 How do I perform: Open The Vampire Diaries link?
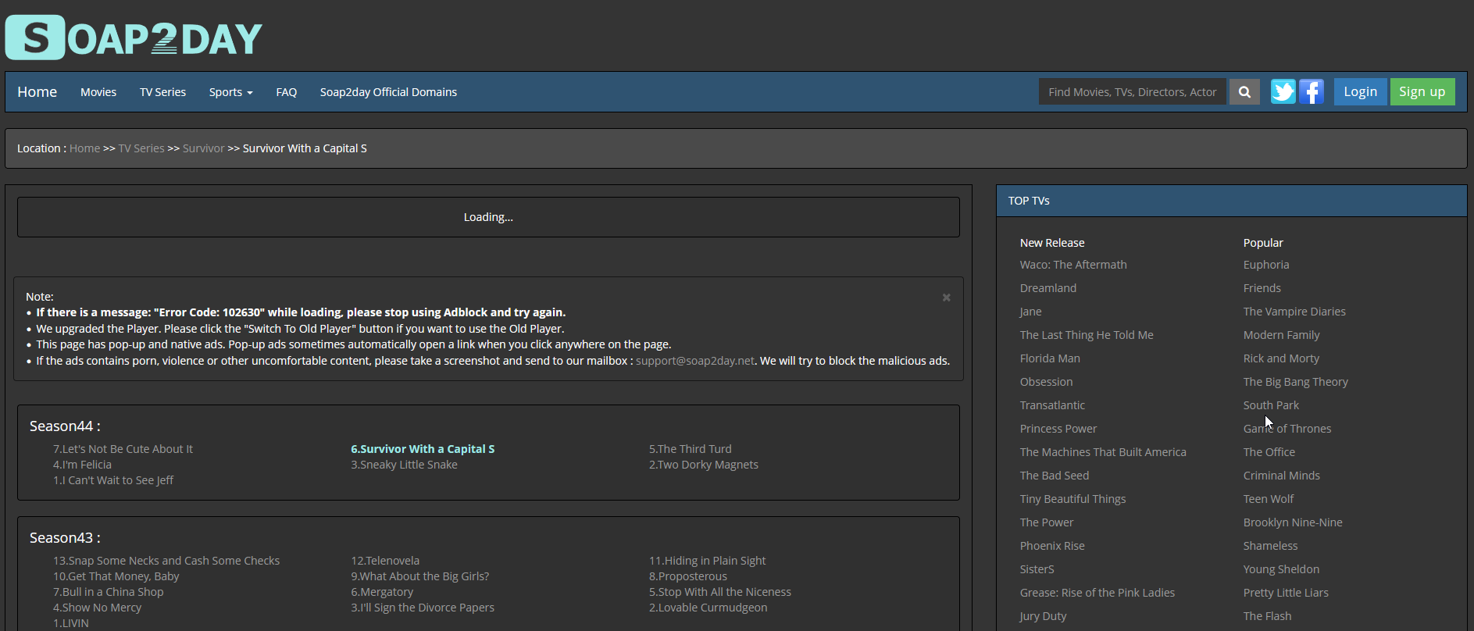pyautogui.click(x=1294, y=312)
